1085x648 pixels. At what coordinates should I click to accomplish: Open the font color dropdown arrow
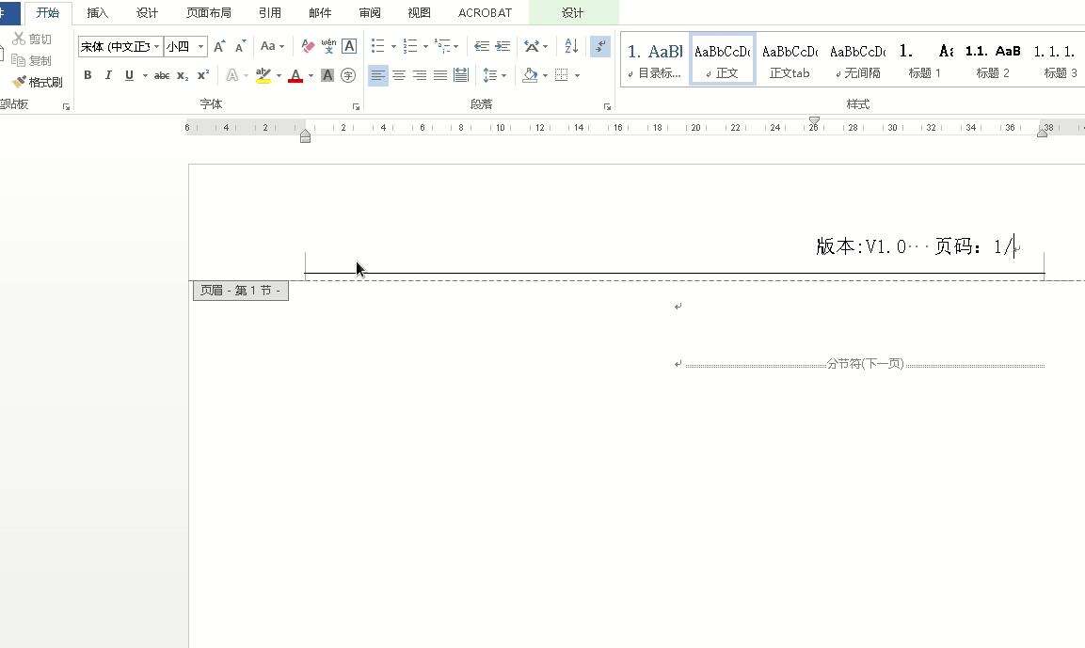[x=311, y=75]
